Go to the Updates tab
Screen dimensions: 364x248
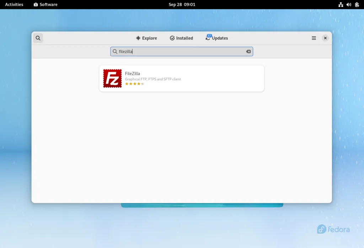[x=216, y=38]
